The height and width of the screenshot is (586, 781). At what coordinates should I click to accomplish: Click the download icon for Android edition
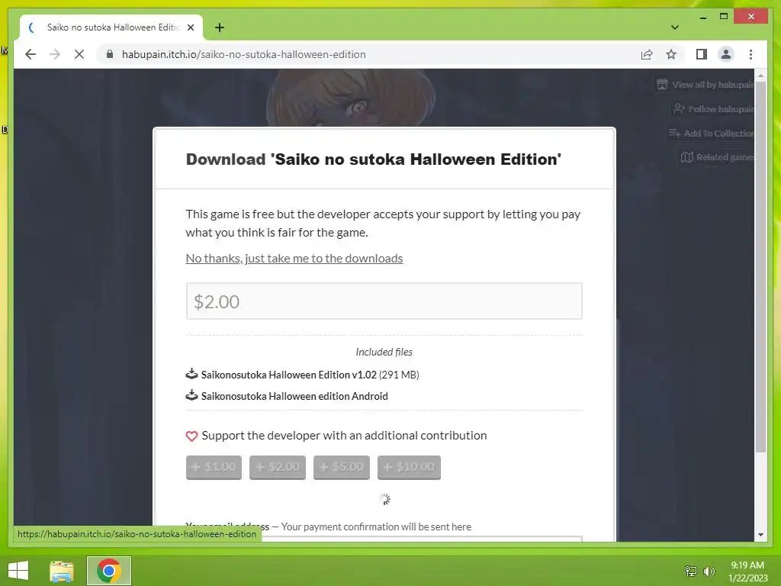point(191,395)
